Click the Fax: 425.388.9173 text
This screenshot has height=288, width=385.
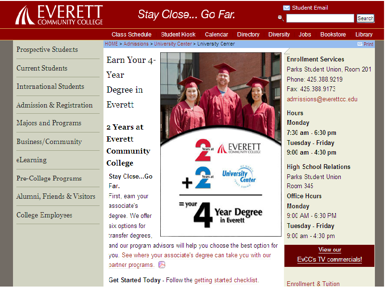click(311, 89)
